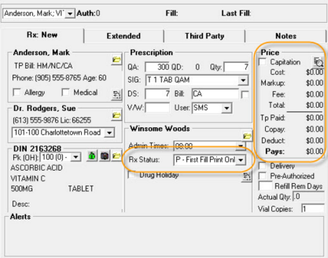Viewport: 328px width, 258px height.
Task: Click the Total amount $0.00
Action: point(315,105)
